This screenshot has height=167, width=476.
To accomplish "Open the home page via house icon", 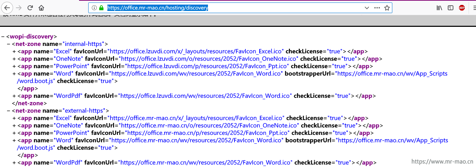I will tap(41, 7).
